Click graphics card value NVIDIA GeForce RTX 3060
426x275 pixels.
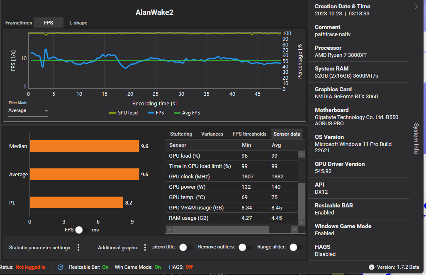click(x=346, y=97)
